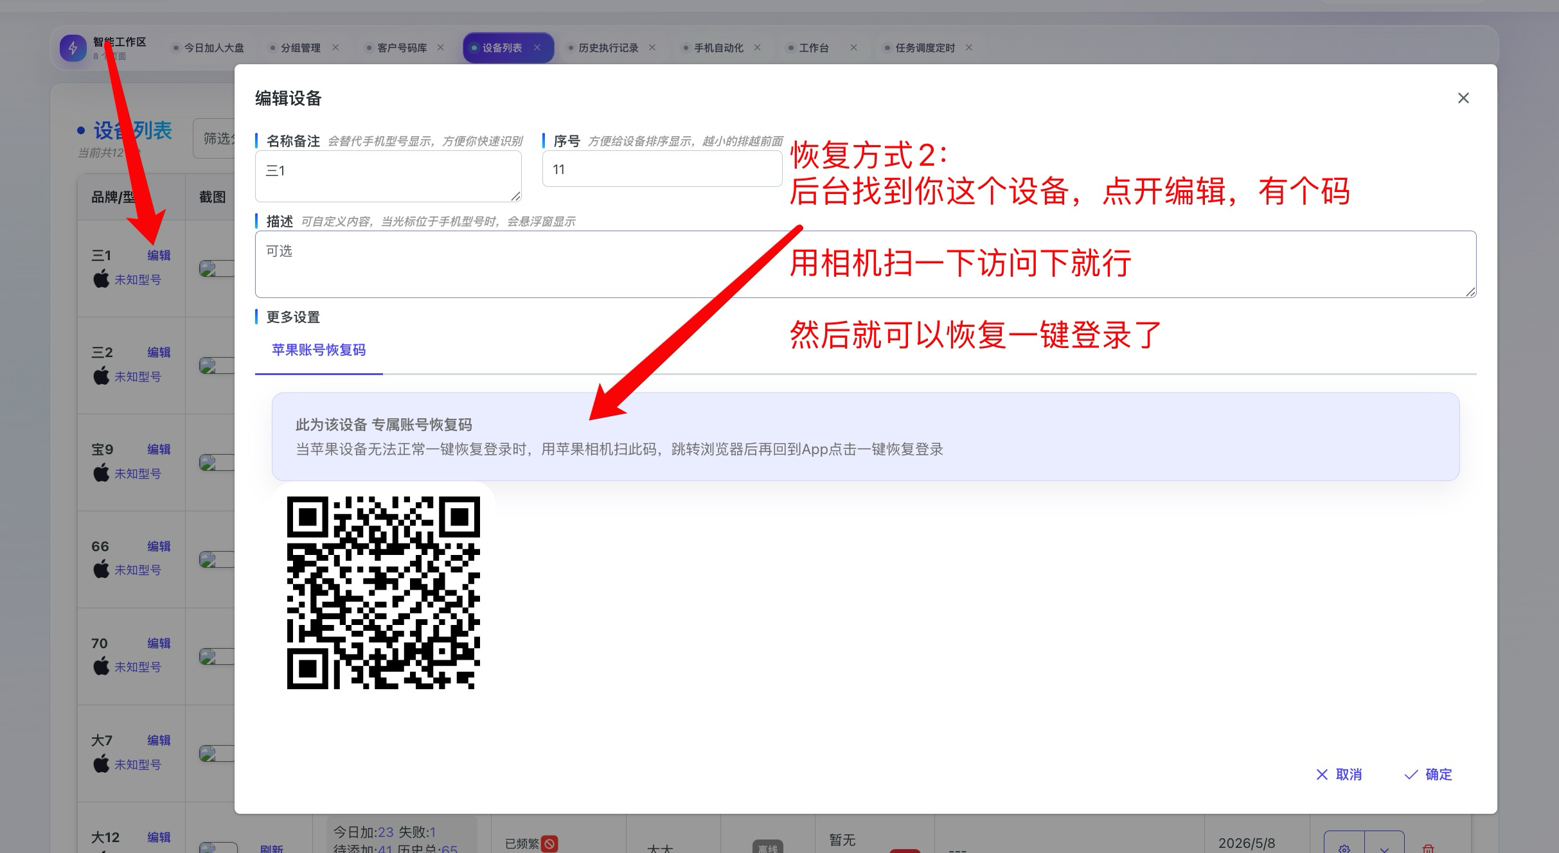Open the screenshot thumbnail for 大7
This screenshot has width=1559, height=853.
pyautogui.click(x=217, y=753)
